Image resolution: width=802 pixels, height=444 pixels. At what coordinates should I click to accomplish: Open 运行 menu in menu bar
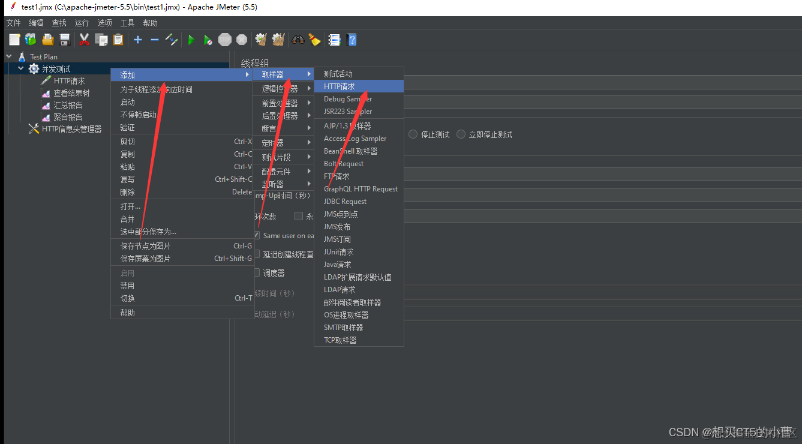(82, 23)
